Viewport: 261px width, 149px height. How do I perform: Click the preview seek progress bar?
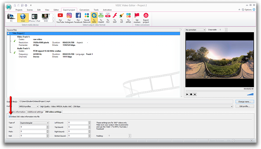[x=220, y=91]
